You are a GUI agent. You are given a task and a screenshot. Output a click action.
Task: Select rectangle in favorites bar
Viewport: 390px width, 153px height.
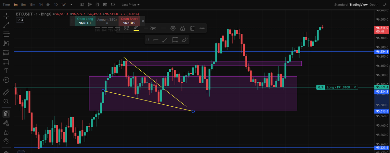[175, 40]
